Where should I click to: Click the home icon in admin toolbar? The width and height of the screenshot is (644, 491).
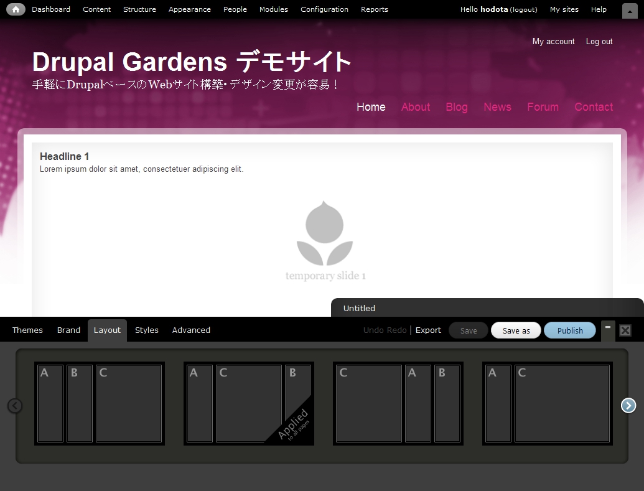click(x=16, y=9)
